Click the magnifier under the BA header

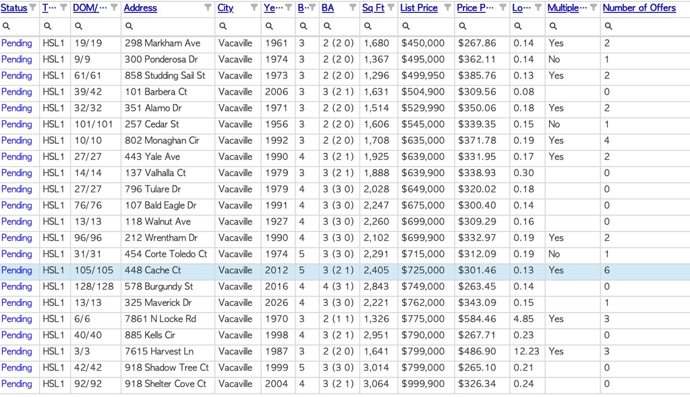[x=327, y=26]
